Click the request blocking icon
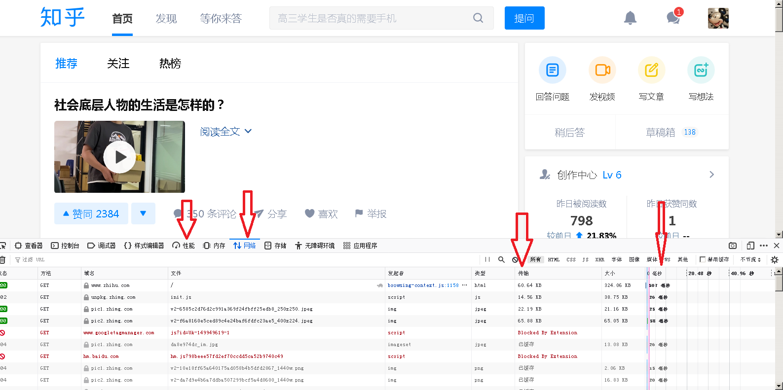This screenshot has height=390, width=783. tap(515, 259)
